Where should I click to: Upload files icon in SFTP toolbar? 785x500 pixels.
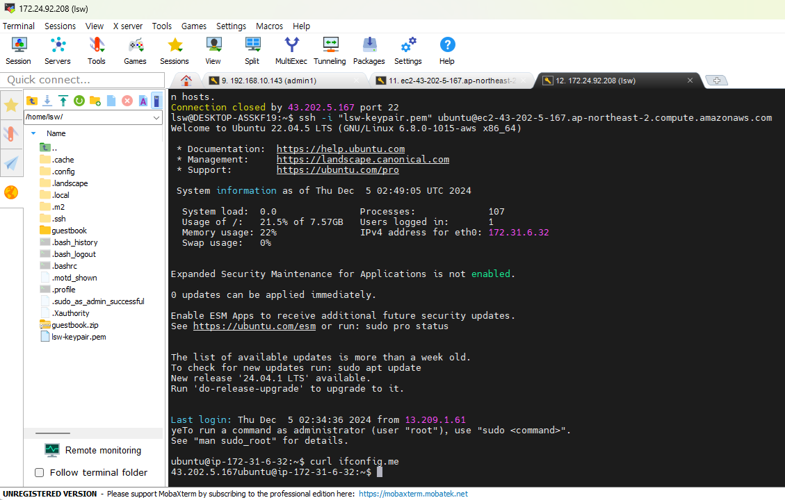click(63, 101)
